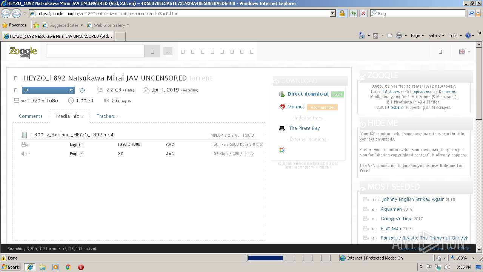This screenshot has height=272, width=483.
Task: Expand the Web Slice Gallery dropdown
Action: tap(128, 25)
